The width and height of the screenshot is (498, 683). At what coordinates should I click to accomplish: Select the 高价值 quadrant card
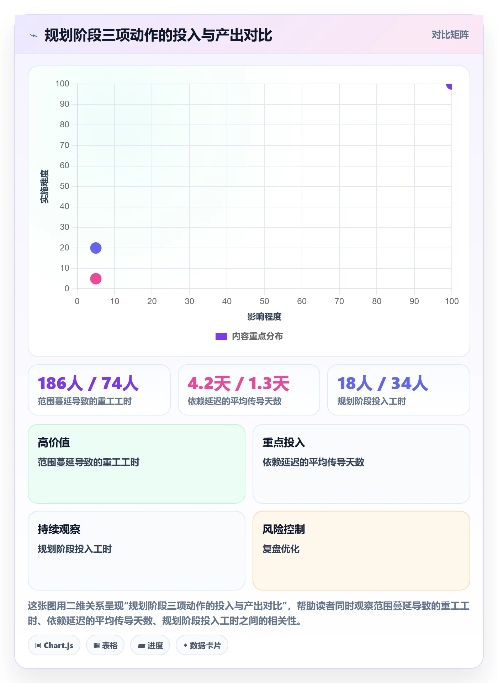[137, 464]
